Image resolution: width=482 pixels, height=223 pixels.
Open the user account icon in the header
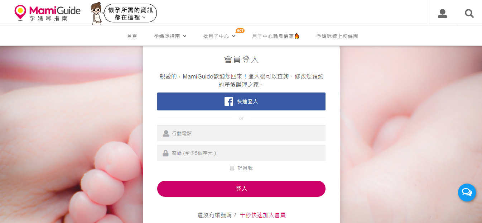click(x=443, y=13)
